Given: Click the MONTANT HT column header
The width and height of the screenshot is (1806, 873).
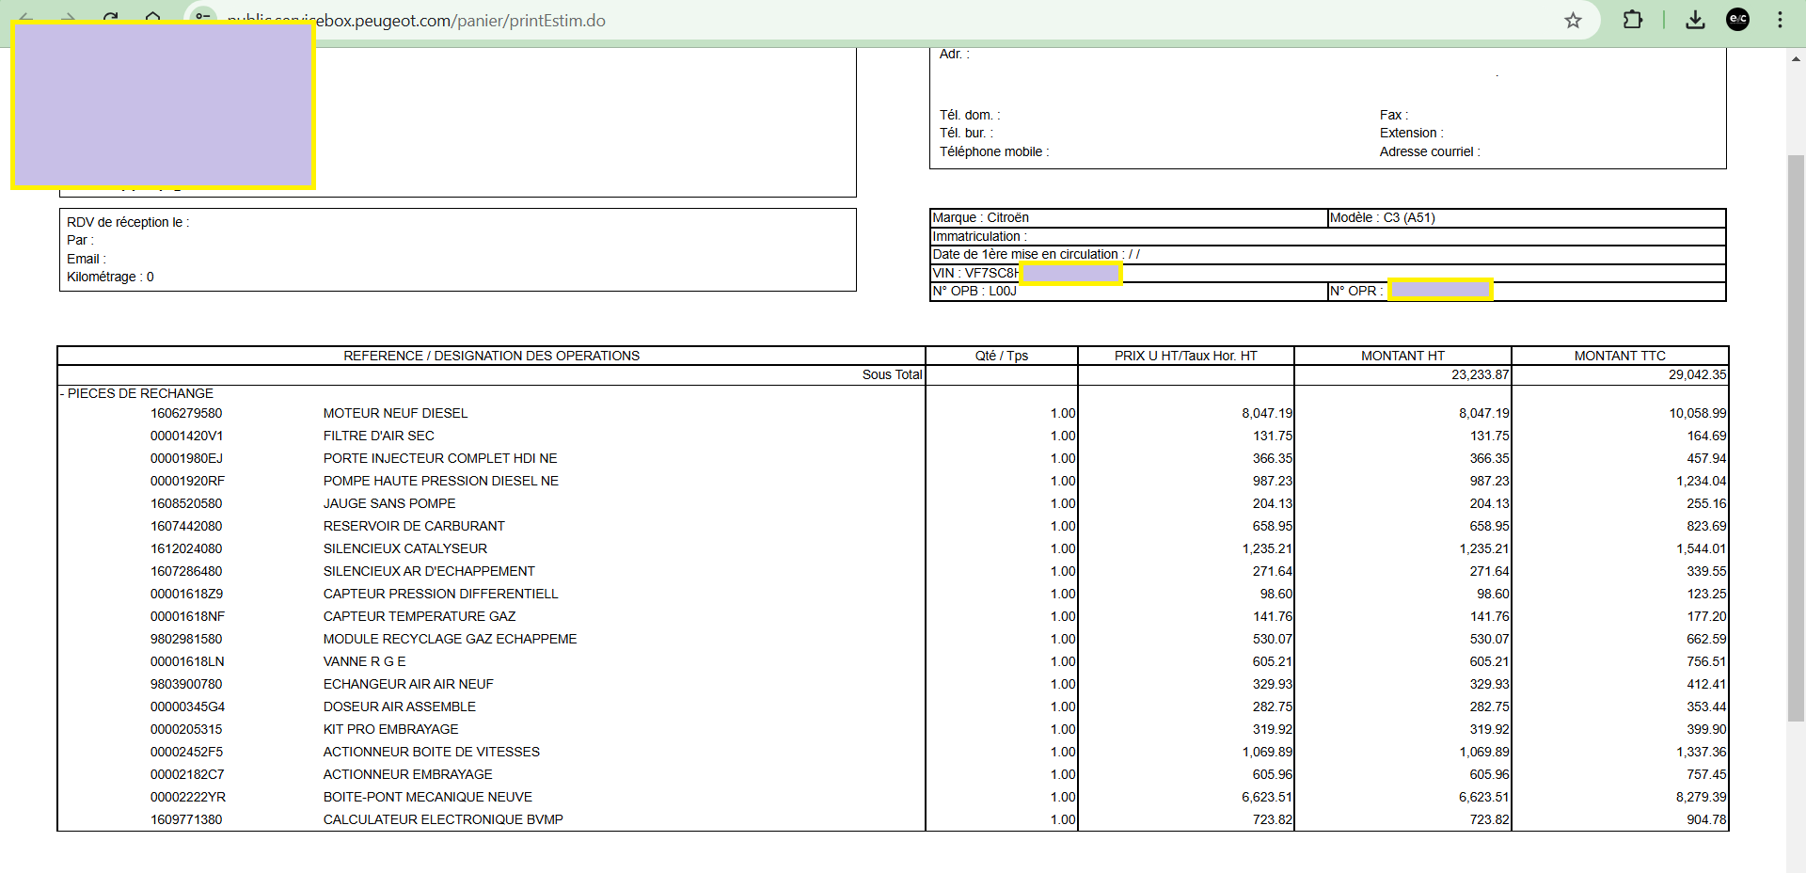Looking at the screenshot, I should tap(1402, 356).
